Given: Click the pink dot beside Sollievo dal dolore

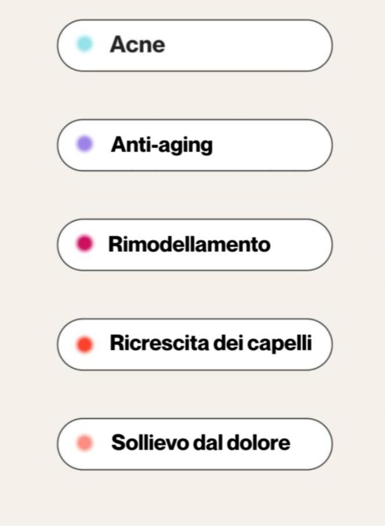Looking at the screenshot, I should click(85, 444).
